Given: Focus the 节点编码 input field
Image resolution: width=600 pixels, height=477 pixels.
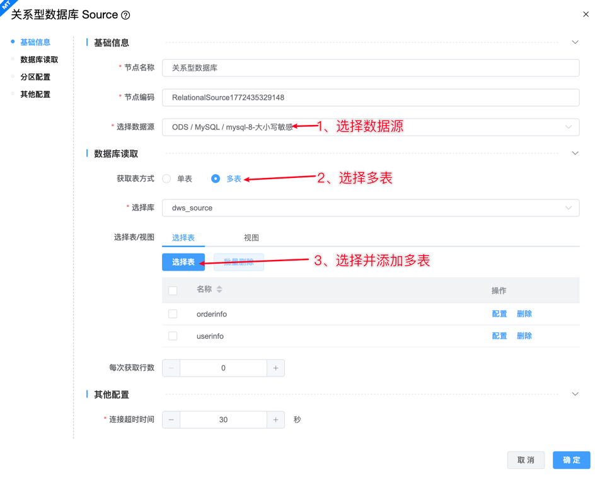Looking at the screenshot, I should [x=371, y=97].
